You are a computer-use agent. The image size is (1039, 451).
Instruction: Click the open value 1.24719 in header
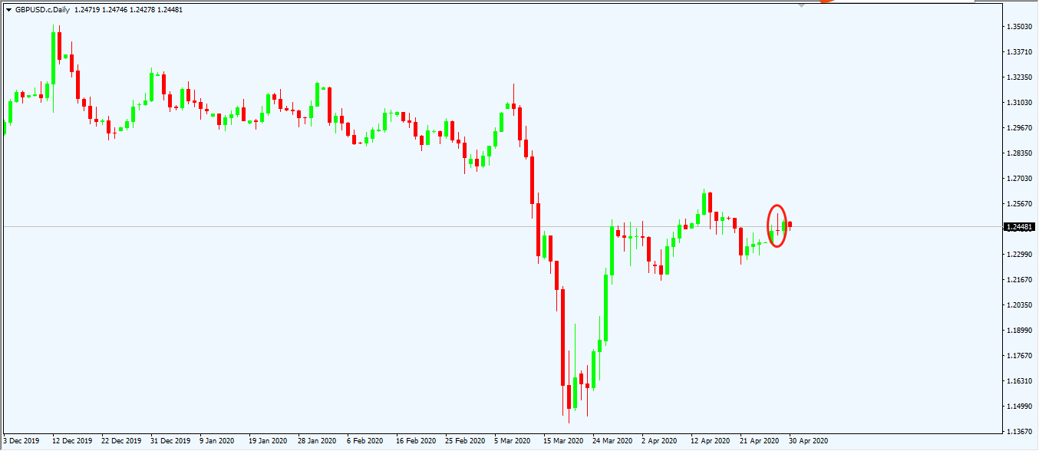point(87,10)
